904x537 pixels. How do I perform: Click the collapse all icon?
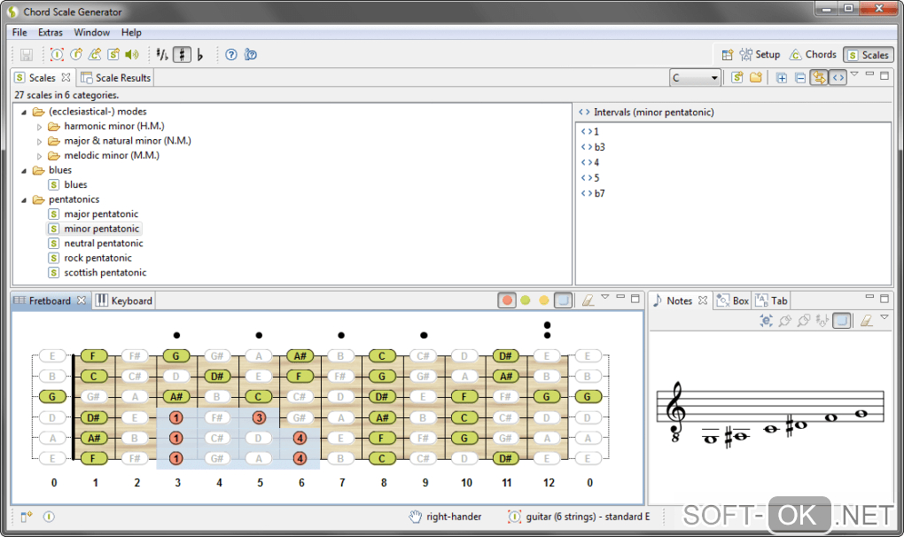(x=800, y=78)
